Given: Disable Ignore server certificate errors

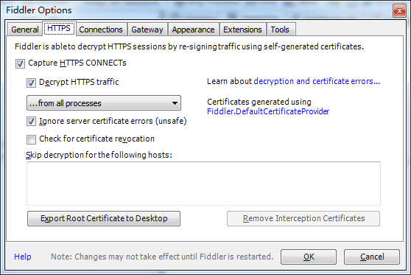Looking at the screenshot, I should click(x=31, y=122).
